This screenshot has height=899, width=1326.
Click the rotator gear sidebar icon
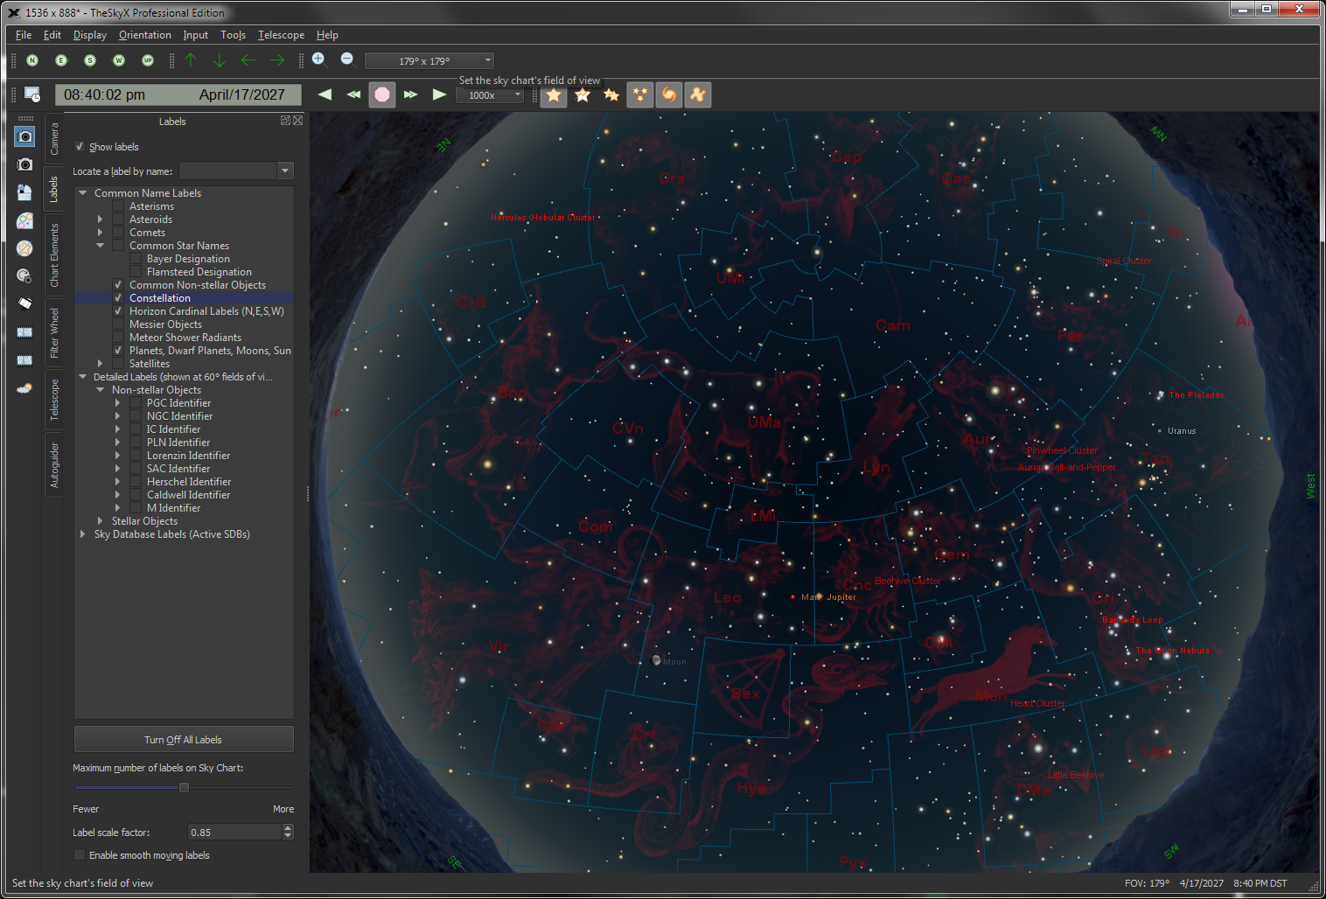(24, 275)
